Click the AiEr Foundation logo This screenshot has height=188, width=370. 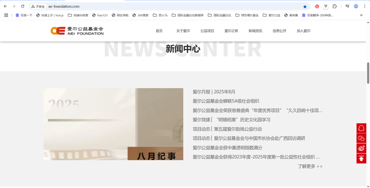point(77,31)
